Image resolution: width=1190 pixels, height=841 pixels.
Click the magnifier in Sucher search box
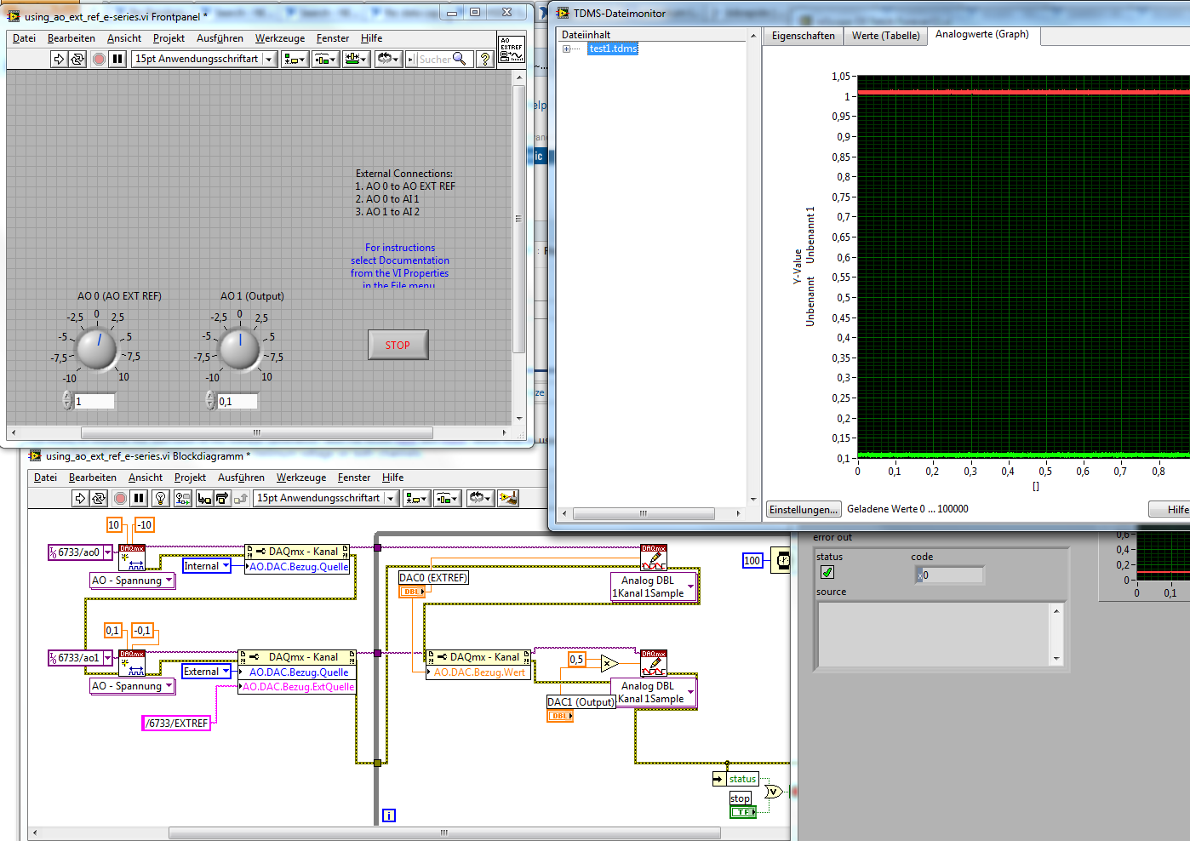(x=460, y=59)
